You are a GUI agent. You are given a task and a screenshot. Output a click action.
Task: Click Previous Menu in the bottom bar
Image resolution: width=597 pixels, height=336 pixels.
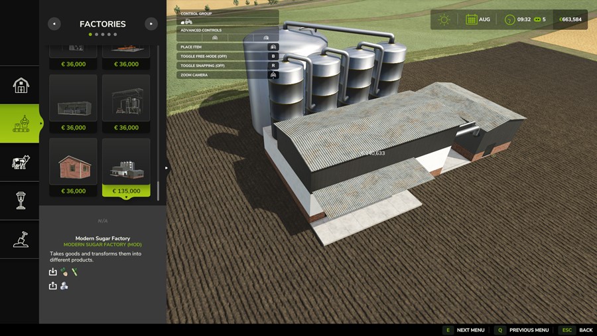pyautogui.click(x=529, y=330)
